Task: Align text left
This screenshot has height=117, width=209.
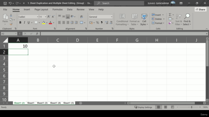Action: [59, 22]
